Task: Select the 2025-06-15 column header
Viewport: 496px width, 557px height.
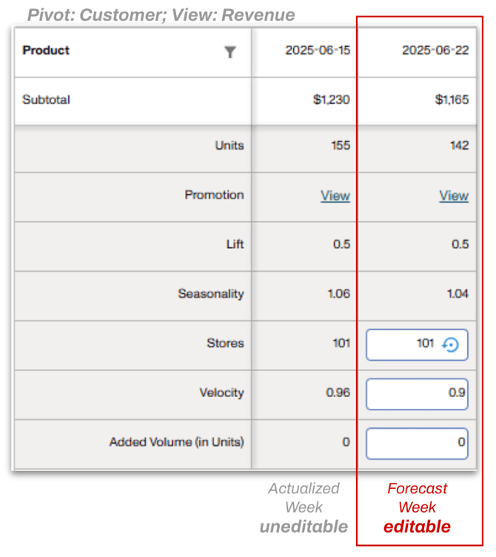Action: pos(317,50)
